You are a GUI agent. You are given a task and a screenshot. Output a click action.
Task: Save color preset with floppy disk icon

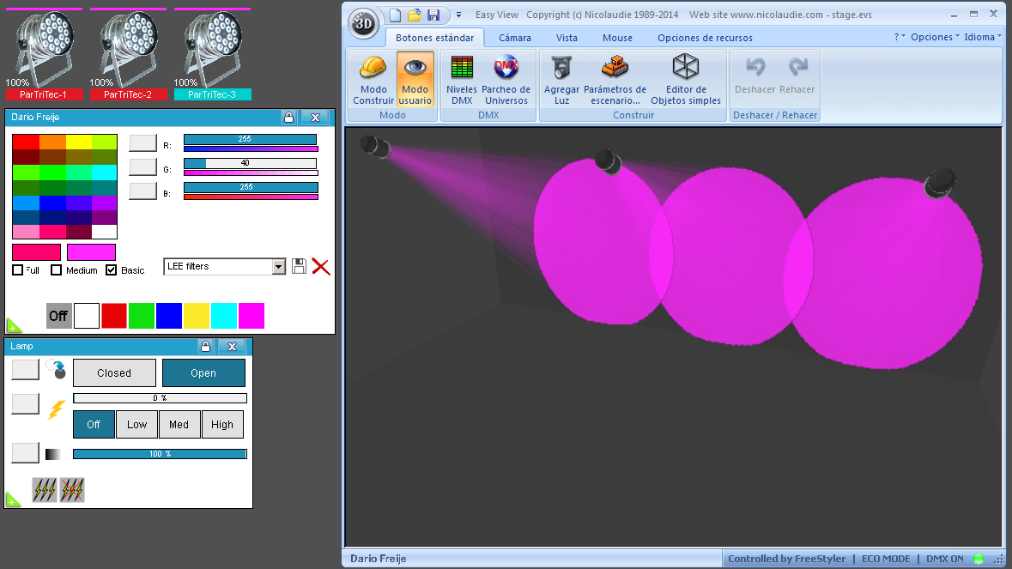(299, 267)
